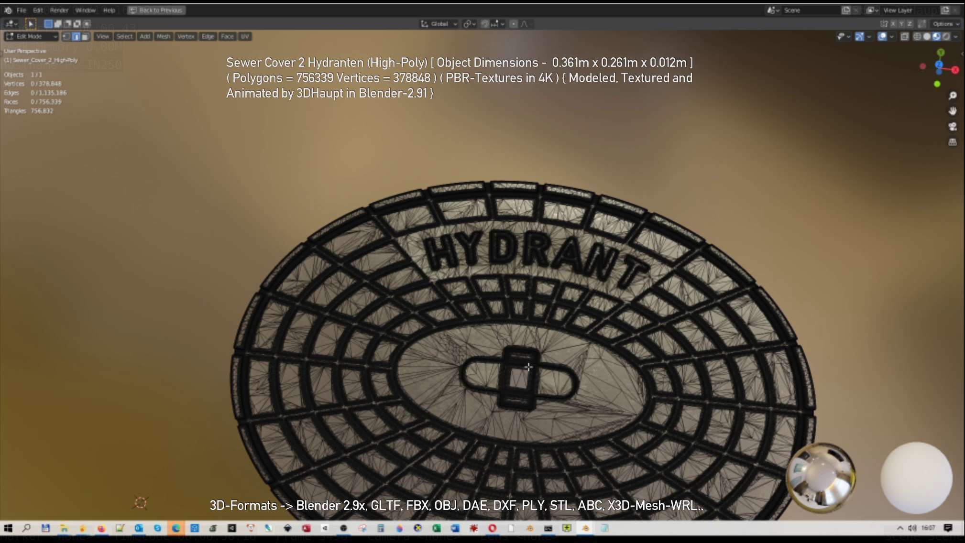Open the Vertex menu in viewport header
This screenshot has width=965, height=543.
point(186,36)
